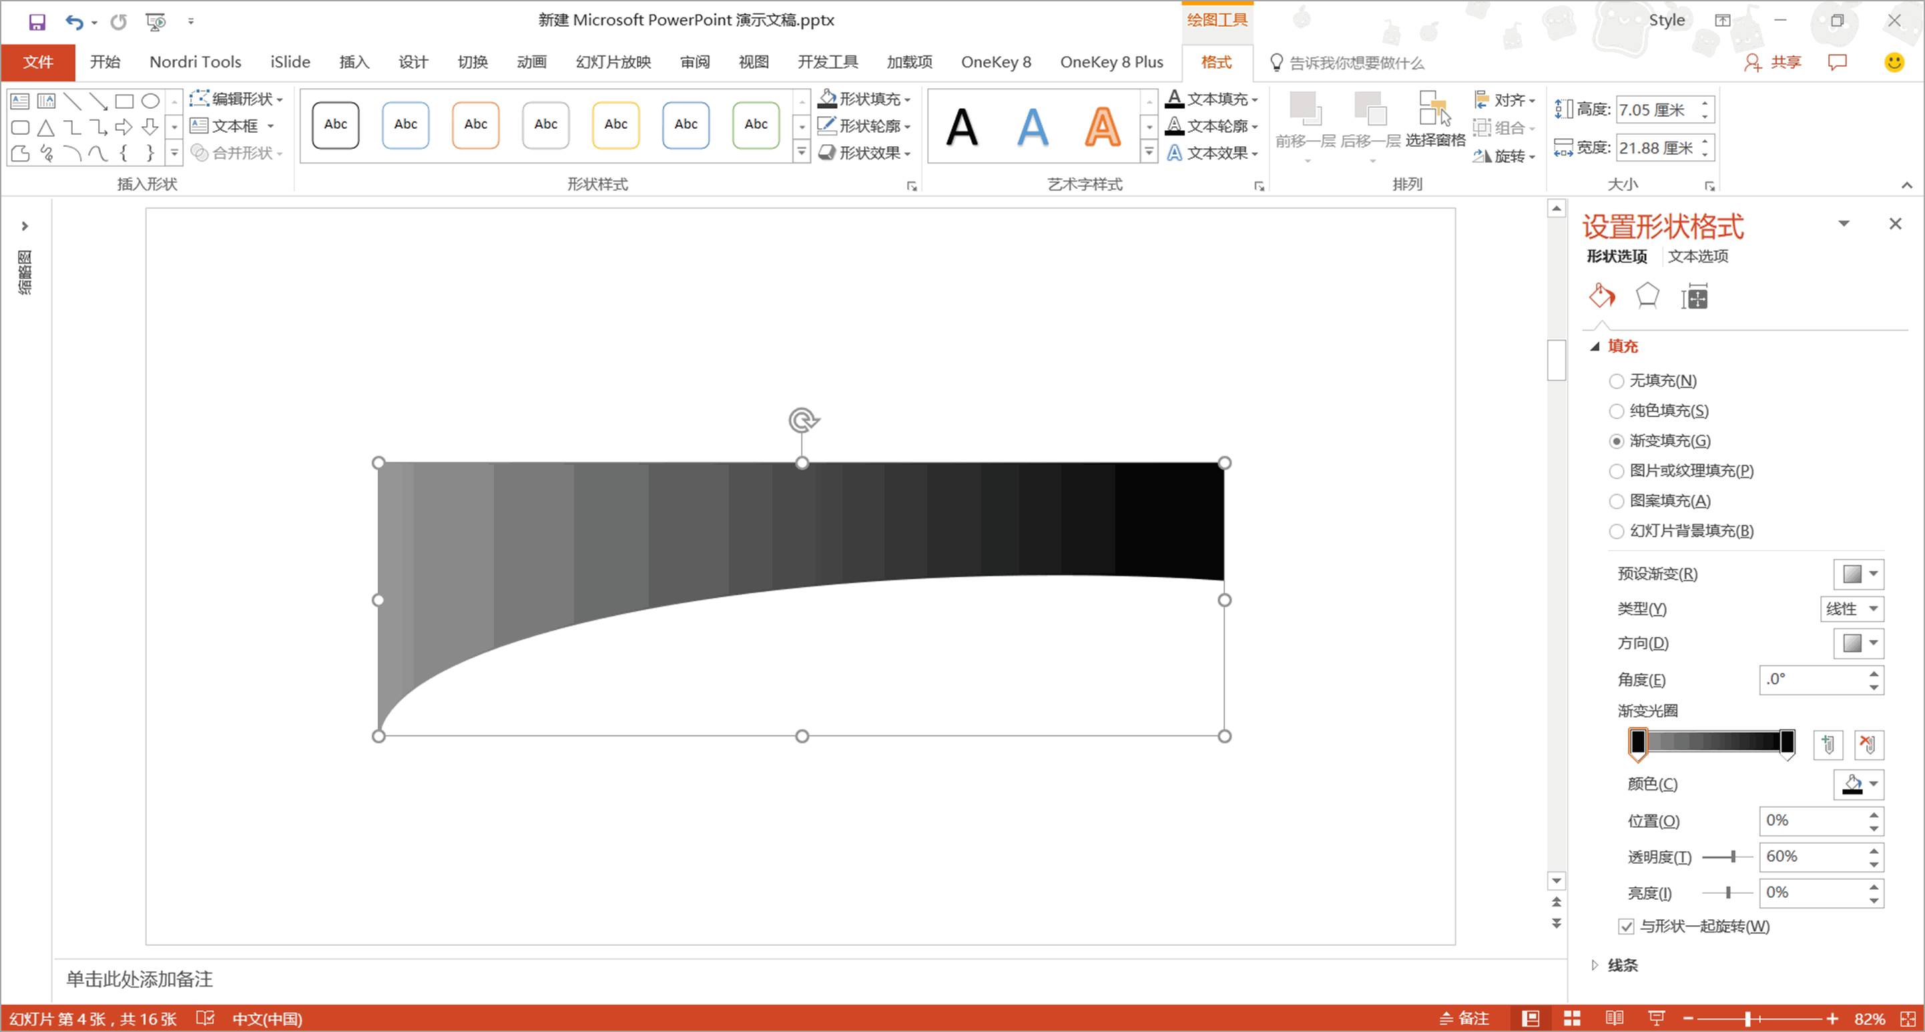Screen dimensions: 1925x1032
Task: Toggle 与形状一起旋转 checkbox
Action: click(x=1626, y=927)
